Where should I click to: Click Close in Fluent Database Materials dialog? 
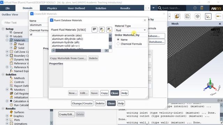point(115,93)
